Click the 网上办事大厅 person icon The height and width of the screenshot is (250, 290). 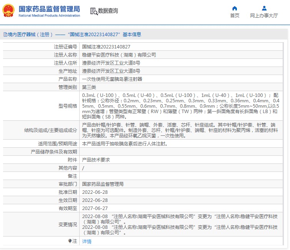[264, 8]
